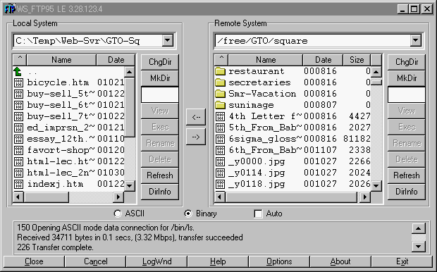Viewport: 437px width, 272px height.
Task: Select the html-lec_2n~ file icon
Action: (18, 173)
